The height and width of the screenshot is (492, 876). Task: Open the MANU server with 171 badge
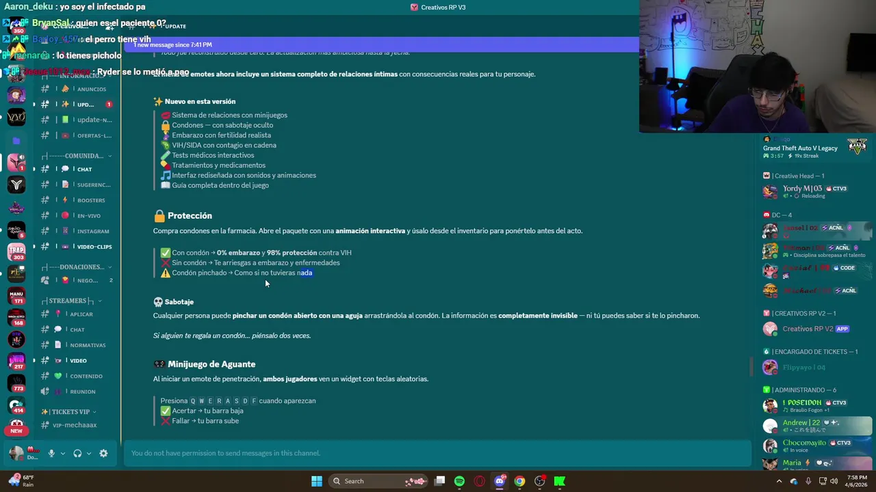(16, 295)
